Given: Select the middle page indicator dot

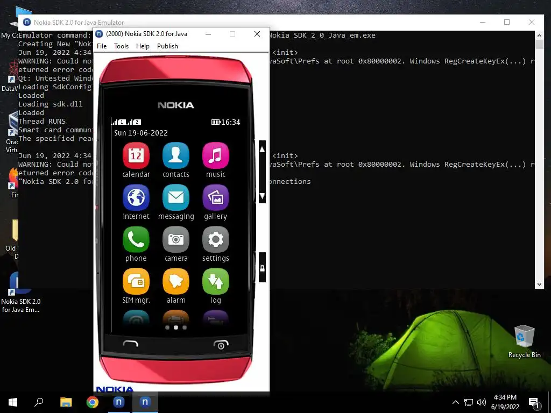Looking at the screenshot, I should tap(176, 327).
